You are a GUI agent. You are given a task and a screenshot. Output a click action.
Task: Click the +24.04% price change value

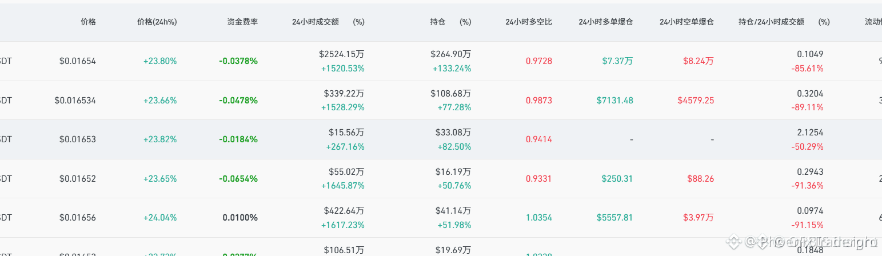(160, 218)
